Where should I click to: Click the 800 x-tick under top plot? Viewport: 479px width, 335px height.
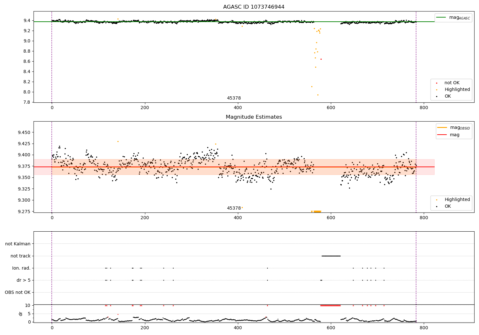[424, 108]
